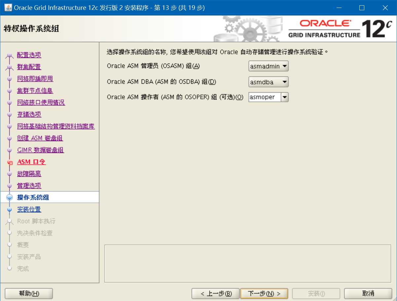The height and width of the screenshot is (301, 397).
Task: Jump to the 集群节点信息 step
Action: 35,91
